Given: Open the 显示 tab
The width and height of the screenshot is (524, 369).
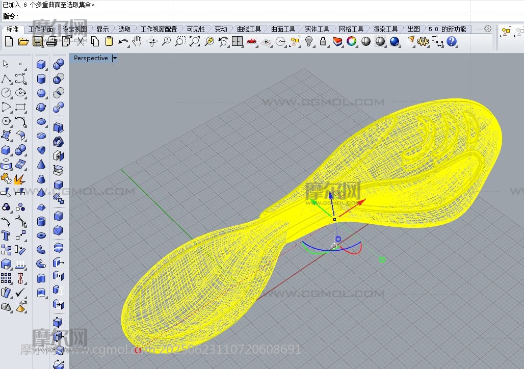Looking at the screenshot, I should point(102,30).
